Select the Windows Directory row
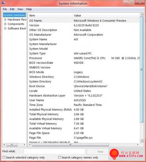The width and height of the screenshot is (146, 162). pyautogui.click(x=84, y=77)
